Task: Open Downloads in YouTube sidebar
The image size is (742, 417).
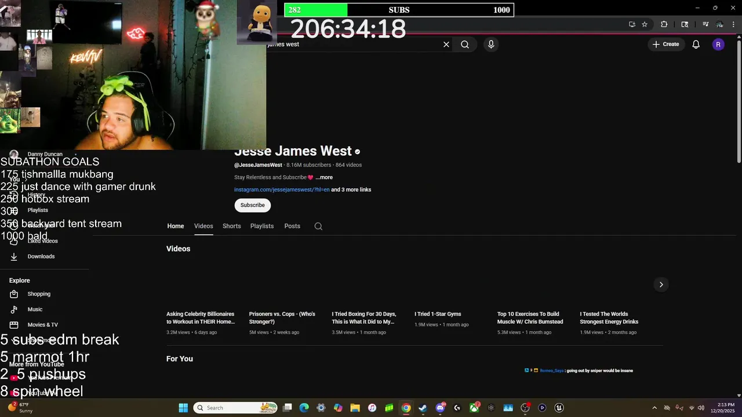Action: pos(41,257)
